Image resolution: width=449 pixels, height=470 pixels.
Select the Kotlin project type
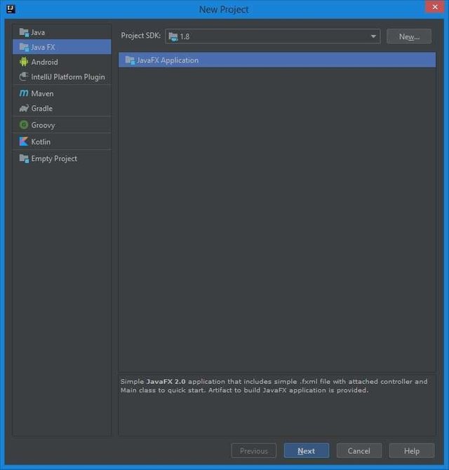[x=62, y=141]
